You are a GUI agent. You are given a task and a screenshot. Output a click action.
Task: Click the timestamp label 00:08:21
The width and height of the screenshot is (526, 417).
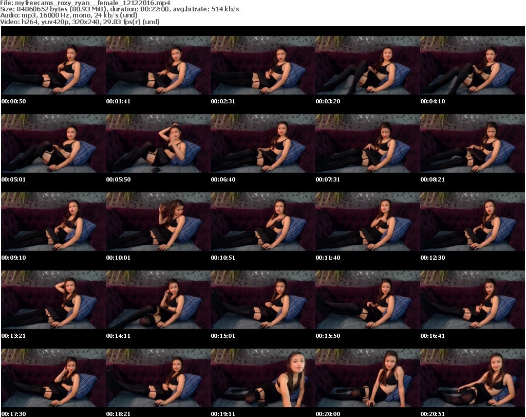[433, 179]
